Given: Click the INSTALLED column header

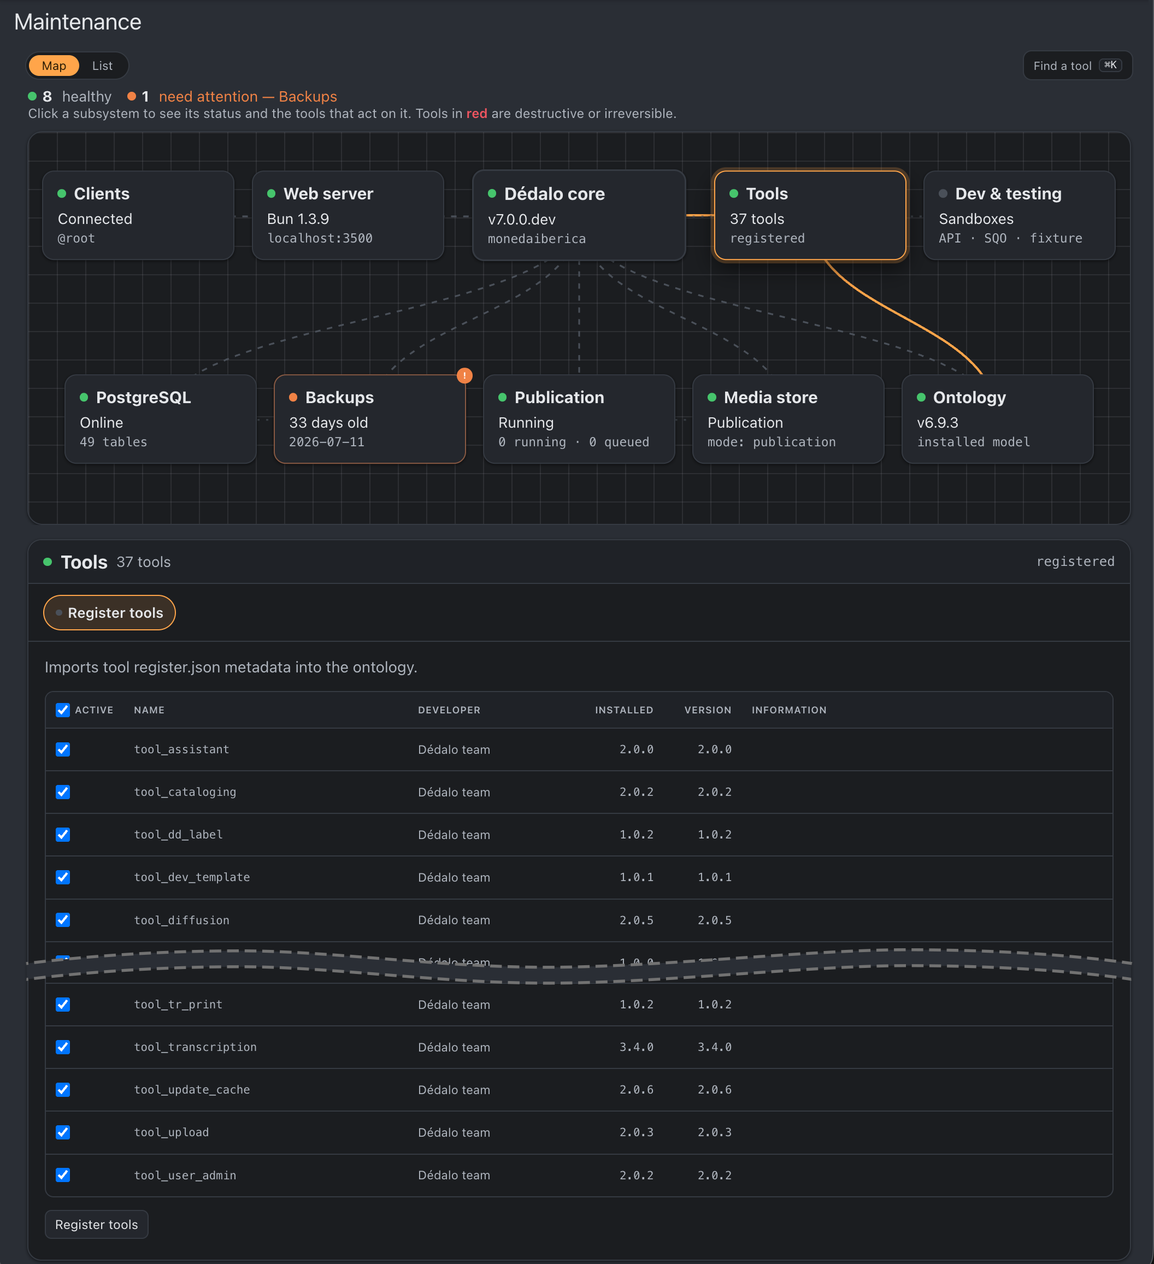Looking at the screenshot, I should [624, 710].
